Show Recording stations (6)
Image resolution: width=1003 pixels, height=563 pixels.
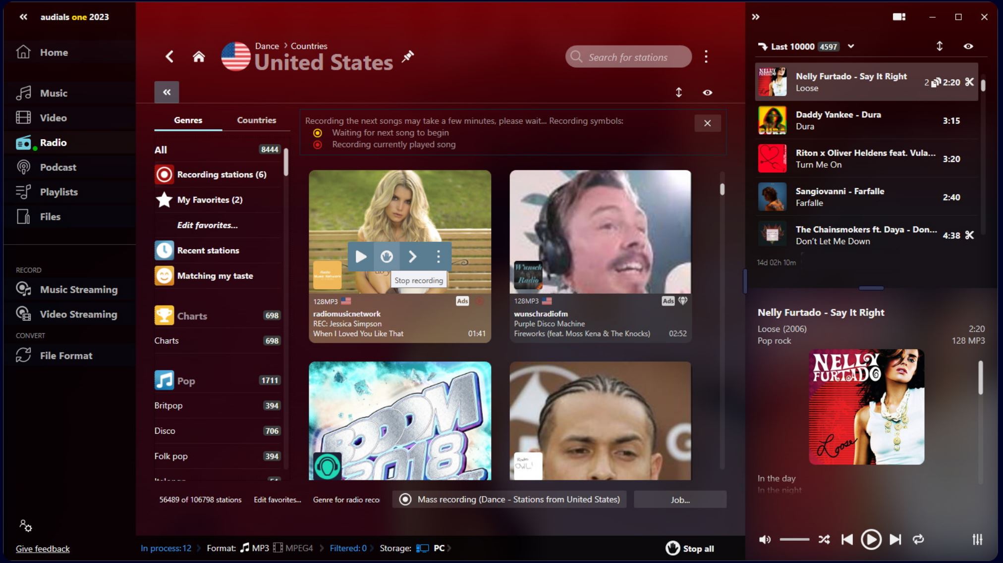(218, 174)
